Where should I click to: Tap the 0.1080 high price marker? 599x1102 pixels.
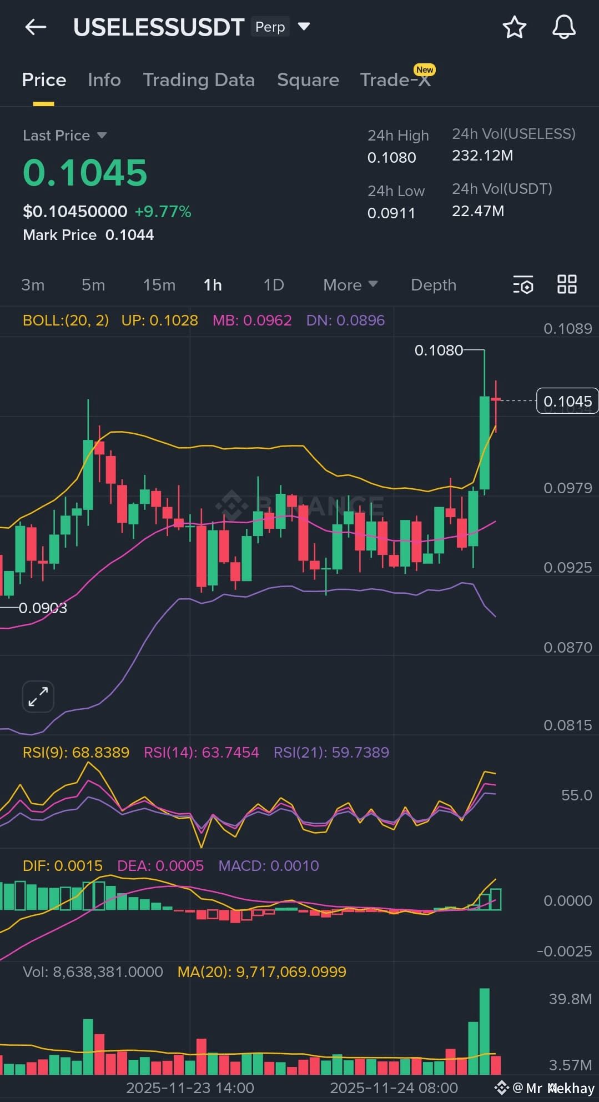click(439, 350)
